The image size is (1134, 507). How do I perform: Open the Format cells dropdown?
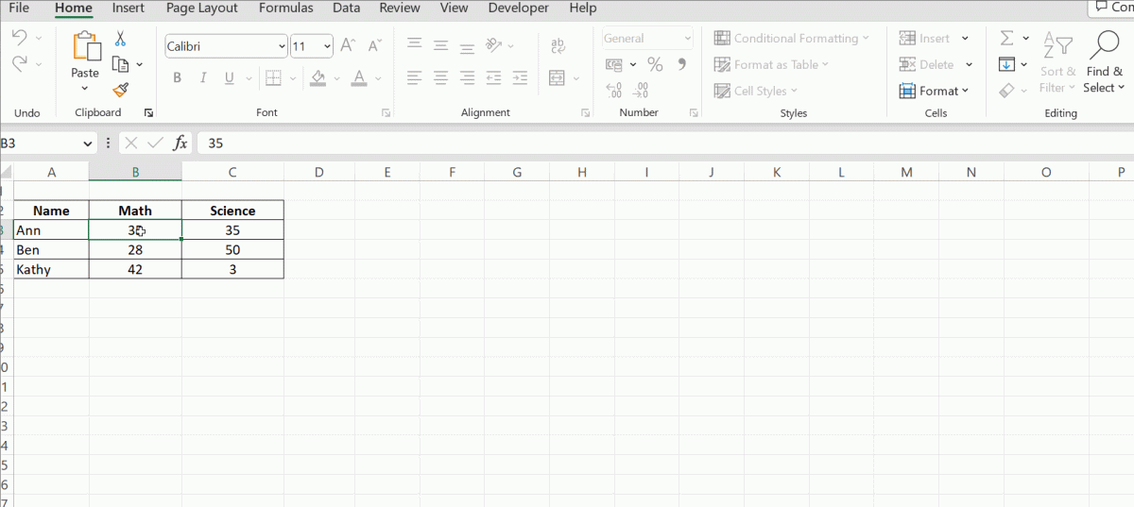(934, 91)
